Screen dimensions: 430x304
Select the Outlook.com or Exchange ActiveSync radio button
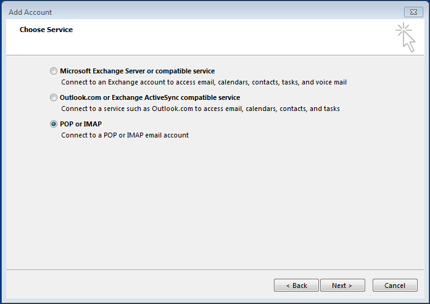click(54, 97)
